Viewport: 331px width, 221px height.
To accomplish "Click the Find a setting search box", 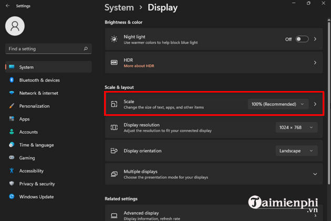I will [48, 48].
